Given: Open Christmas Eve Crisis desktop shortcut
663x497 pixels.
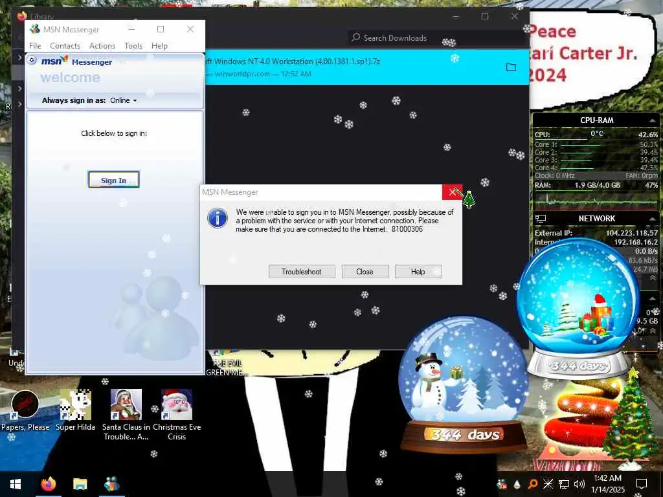Looking at the screenshot, I should pos(177,415).
